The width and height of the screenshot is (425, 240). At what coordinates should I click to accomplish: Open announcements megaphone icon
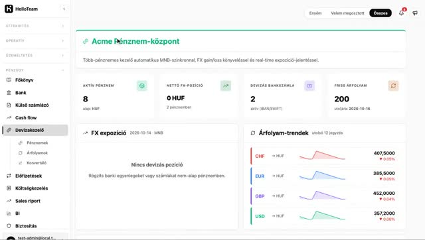415,13
